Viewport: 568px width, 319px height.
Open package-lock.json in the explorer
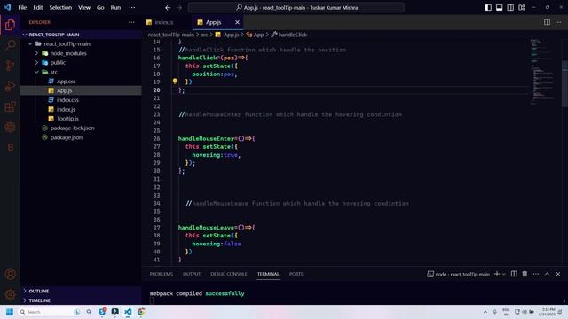coord(81,128)
